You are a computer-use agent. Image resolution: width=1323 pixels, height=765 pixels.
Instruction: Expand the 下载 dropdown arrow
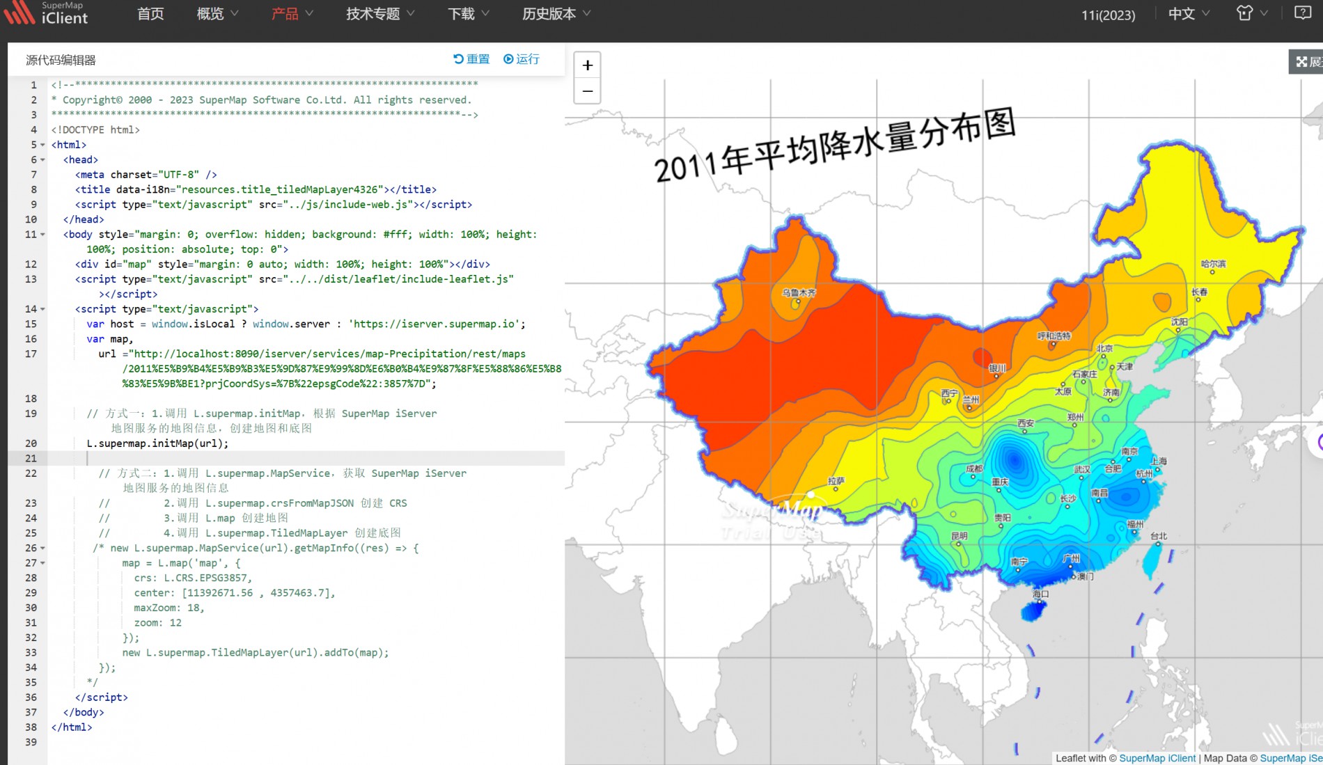point(485,13)
